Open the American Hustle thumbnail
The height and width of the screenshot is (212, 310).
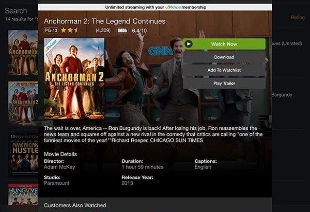(23, 155)
